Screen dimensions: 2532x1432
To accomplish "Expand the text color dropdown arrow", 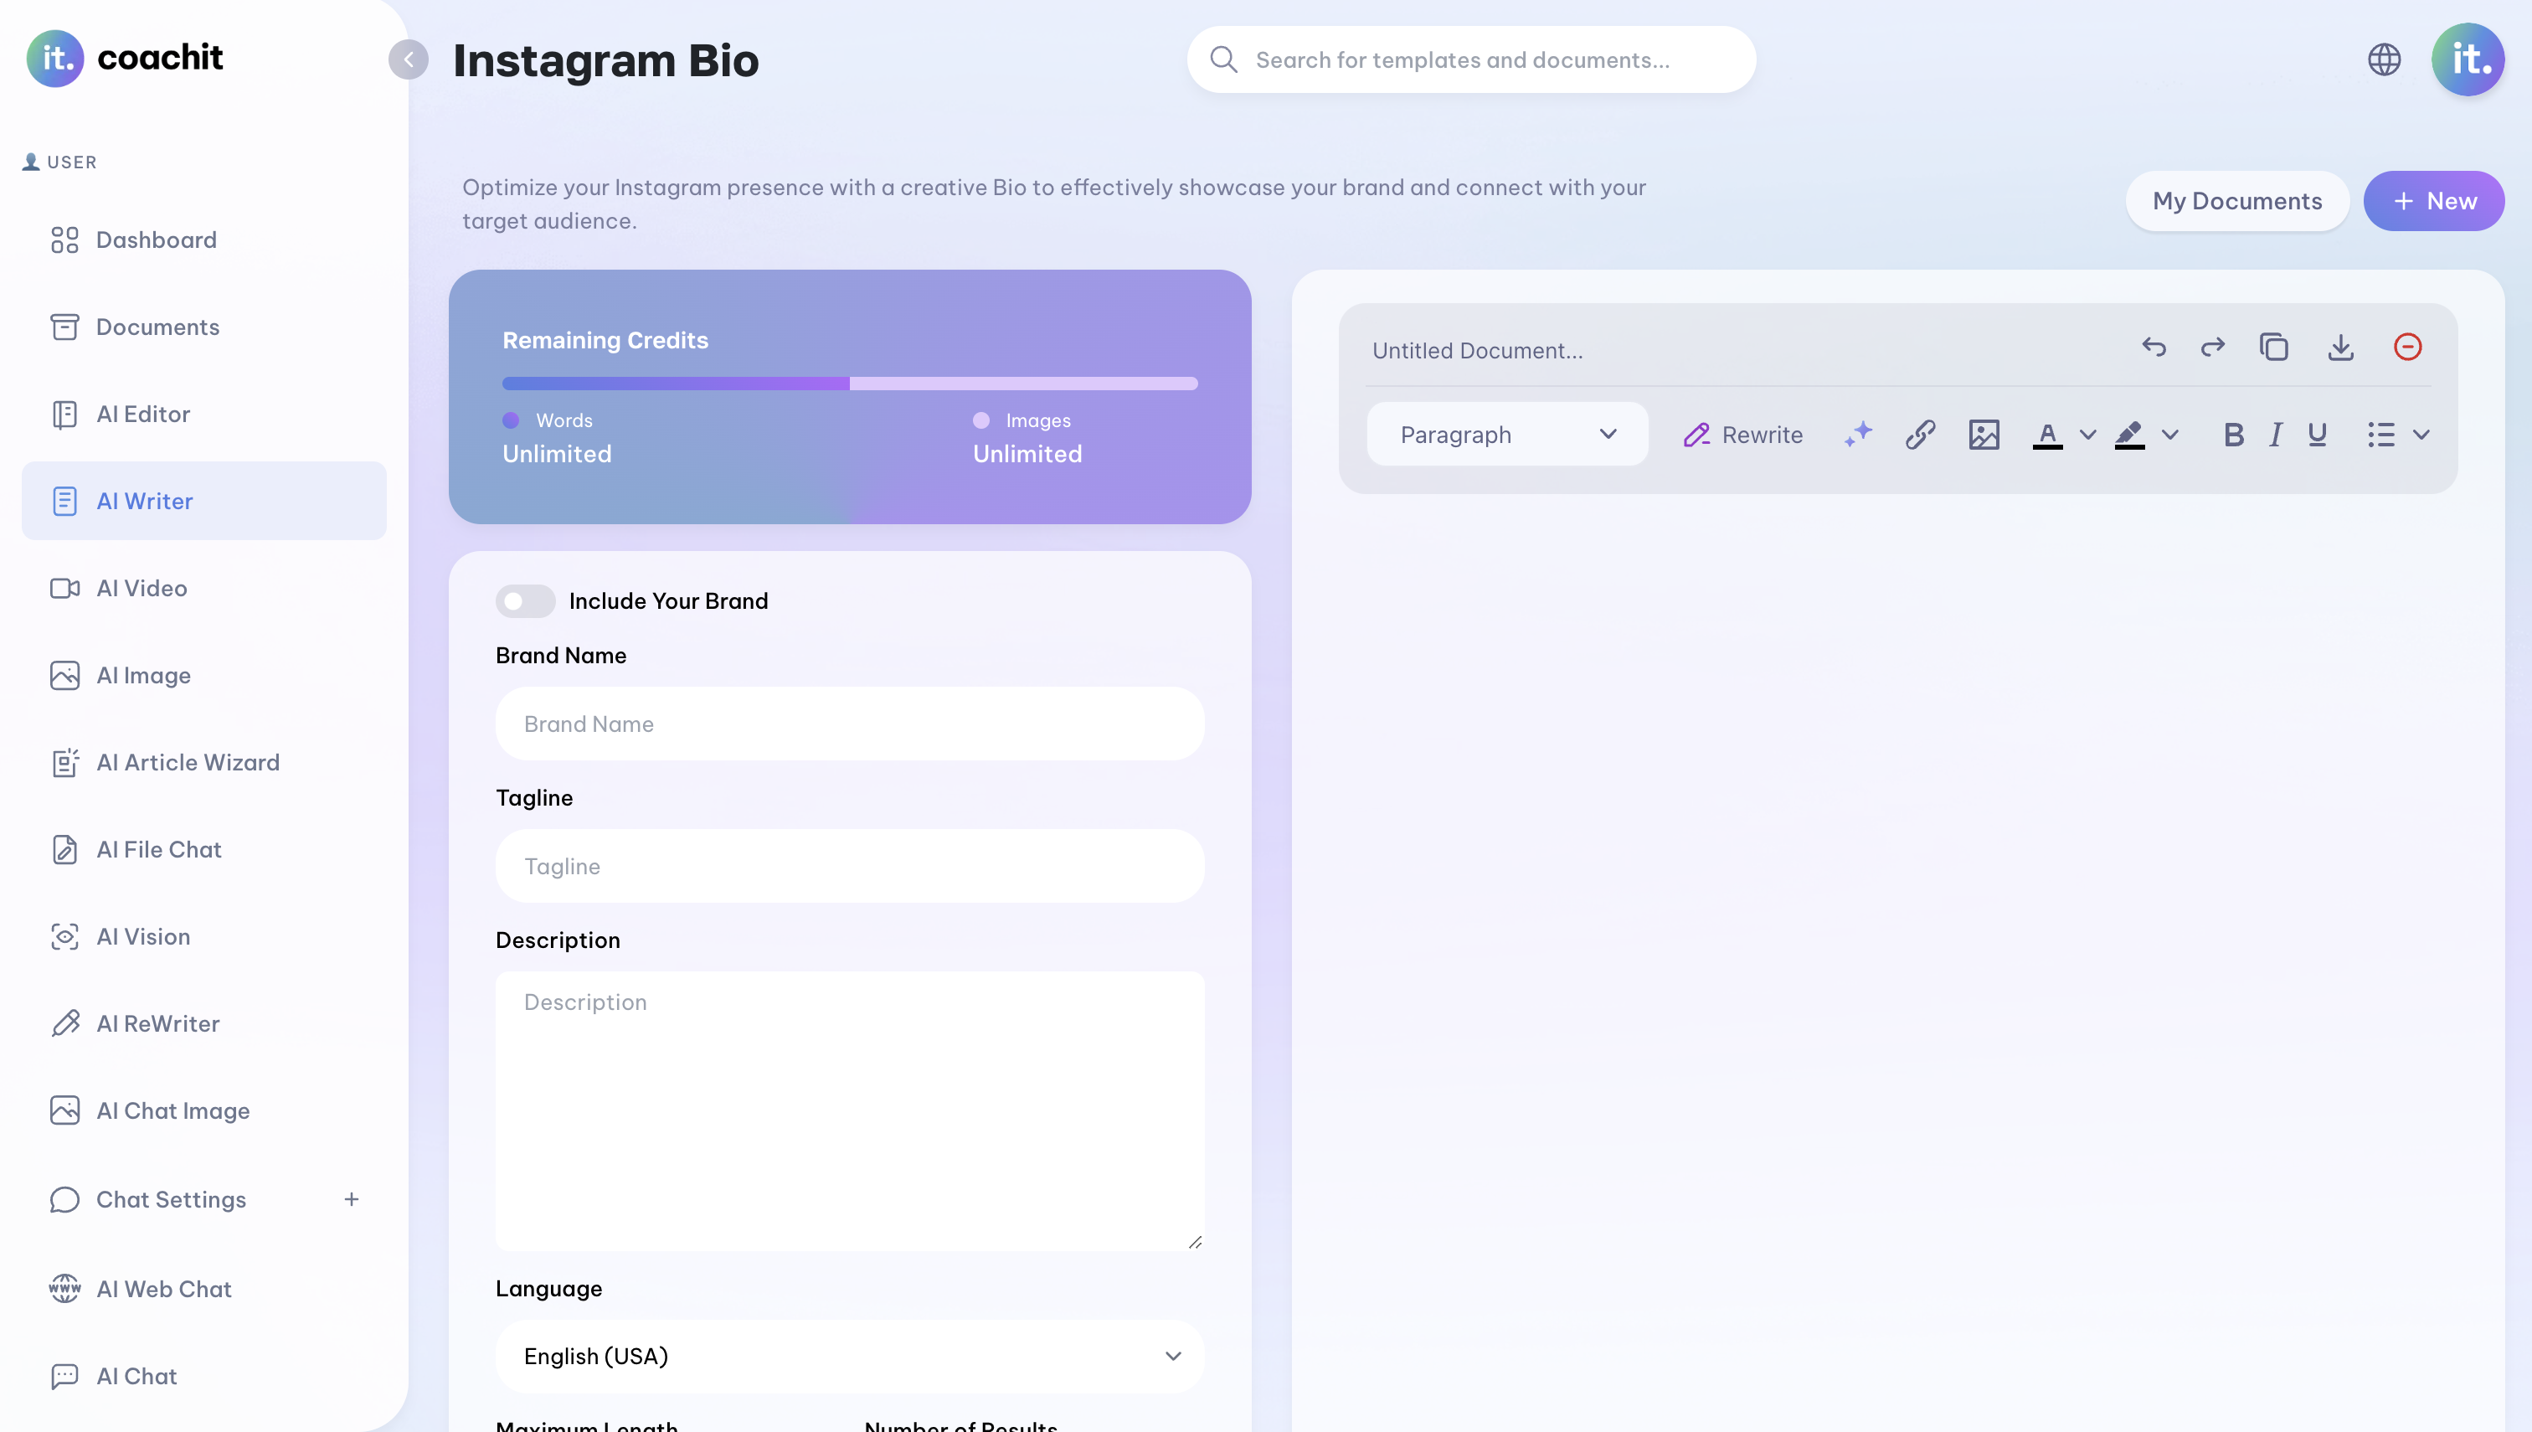I will pyautogui.click(x=2087, y=435).
